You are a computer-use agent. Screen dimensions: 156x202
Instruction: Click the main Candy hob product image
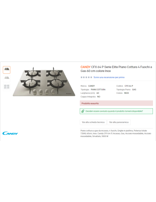44,81
